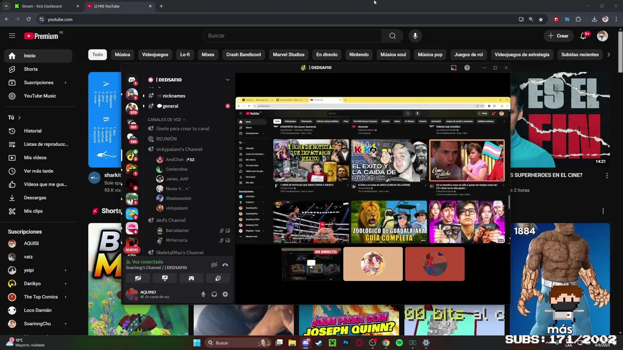Click the Windows Start button
Viewport: 623px width, 350px height.
(x=197, y=343)
